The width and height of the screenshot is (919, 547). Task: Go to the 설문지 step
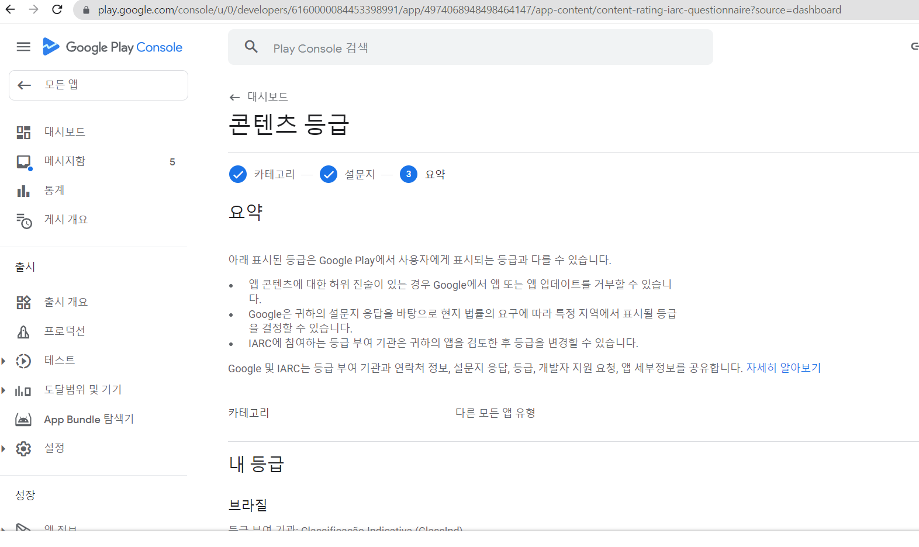pyautogui.click(x=360, y=175)
